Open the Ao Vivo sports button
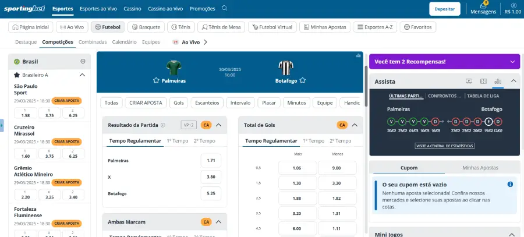 tap(72, 27)
